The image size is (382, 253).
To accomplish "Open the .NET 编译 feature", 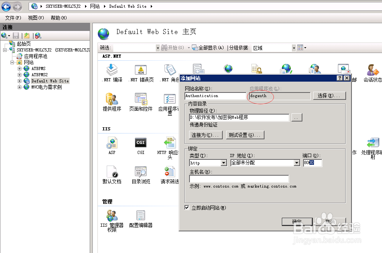I will [112, 74].
